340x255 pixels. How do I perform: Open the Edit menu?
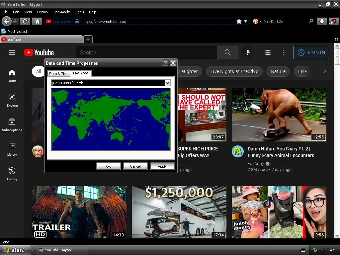tap(16, 12)
